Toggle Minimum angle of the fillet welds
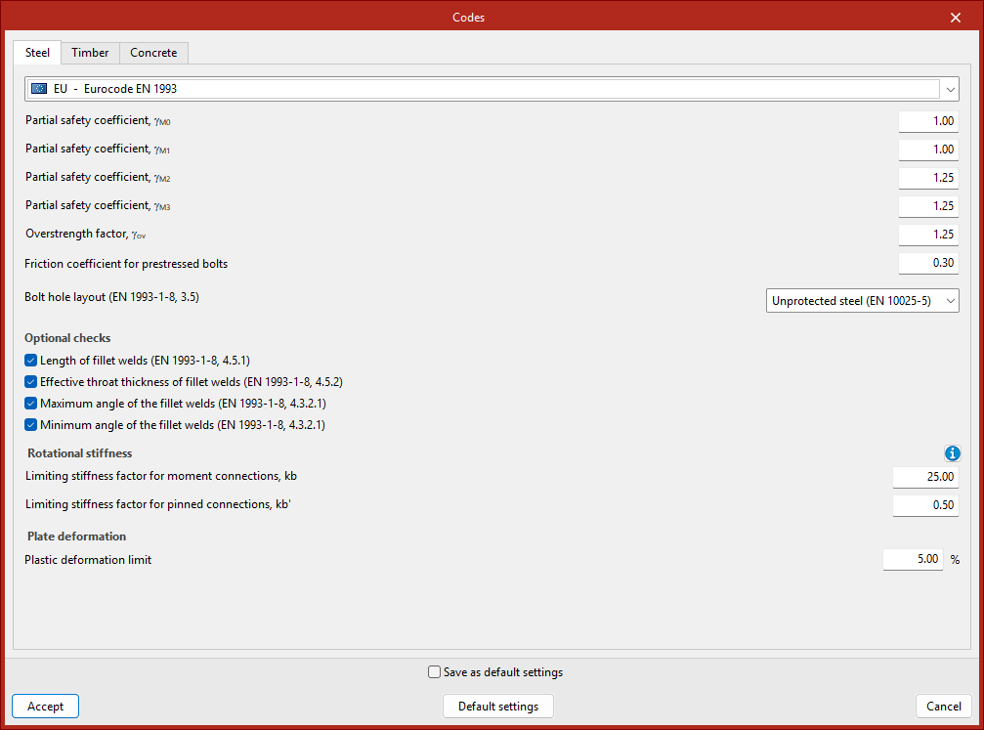 [31, 425]
